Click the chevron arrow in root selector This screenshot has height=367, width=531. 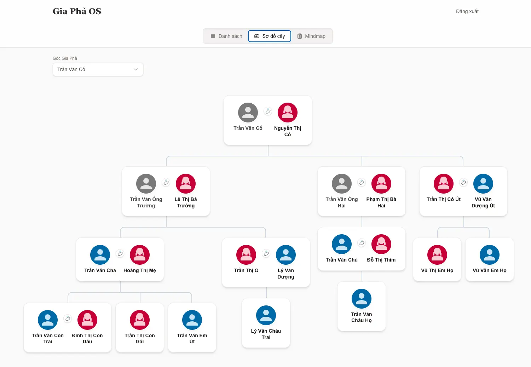pos(136,69)
